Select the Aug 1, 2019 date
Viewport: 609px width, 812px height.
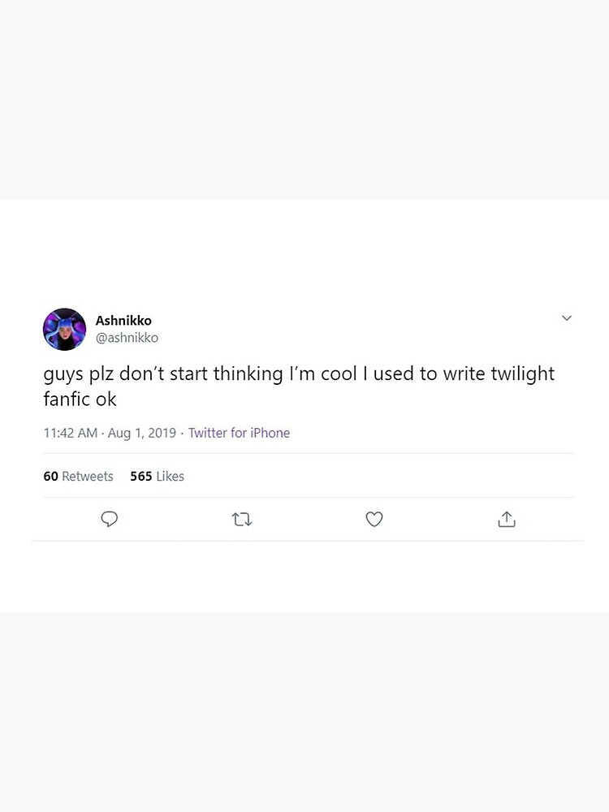coord(142,433)
